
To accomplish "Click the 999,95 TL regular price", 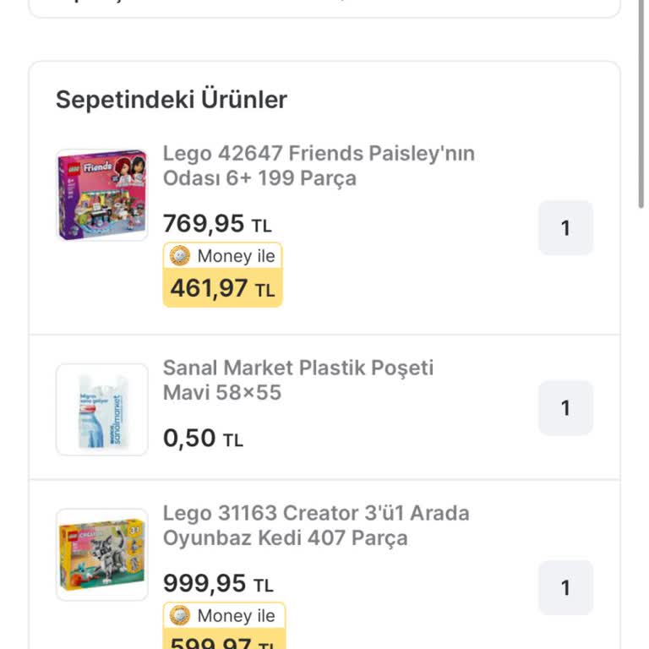I will [x=218, y=584].
